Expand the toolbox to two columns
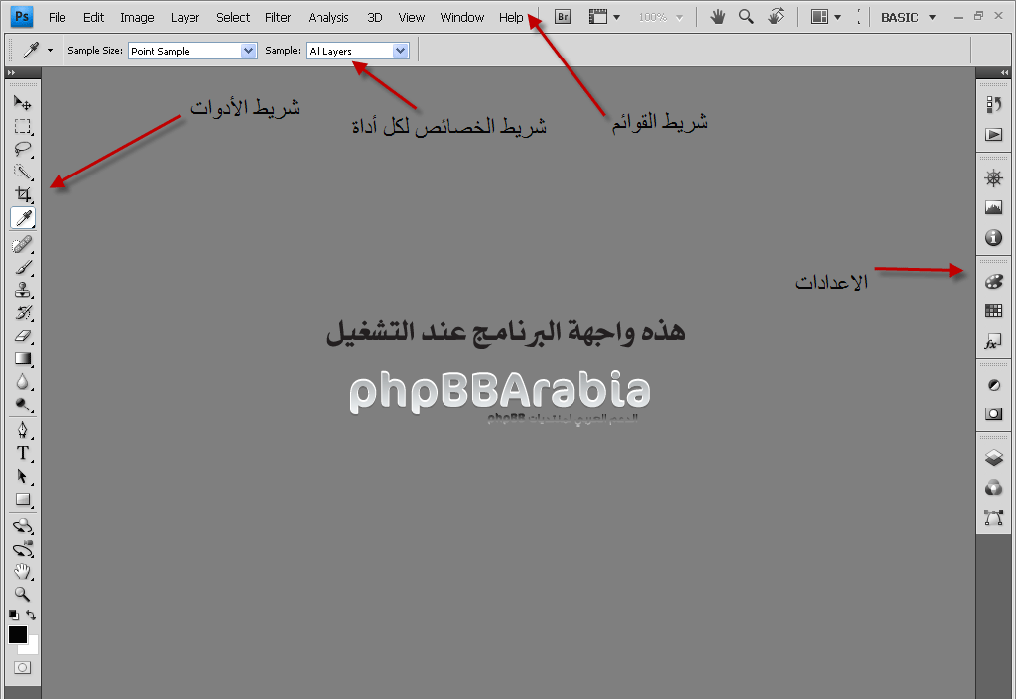Viewport: 1016px width, 699px height. point(11,73)
